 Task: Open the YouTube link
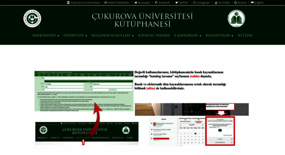[222, 3]
